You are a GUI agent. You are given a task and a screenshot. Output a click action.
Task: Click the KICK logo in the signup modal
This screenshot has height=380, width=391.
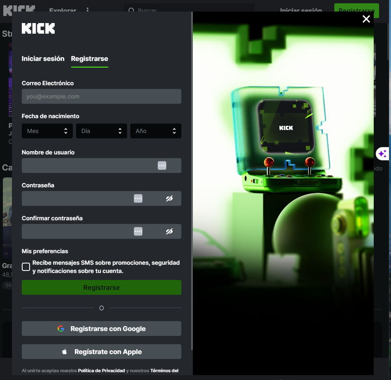[x=38, y=28]
